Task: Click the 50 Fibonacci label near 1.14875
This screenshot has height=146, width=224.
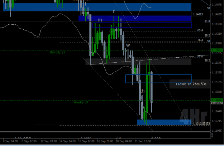Action: point(209,8)
